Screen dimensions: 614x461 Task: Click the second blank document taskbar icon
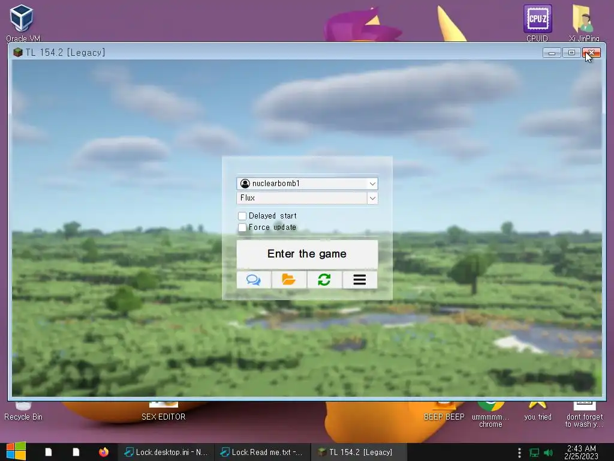click(76, 452)
